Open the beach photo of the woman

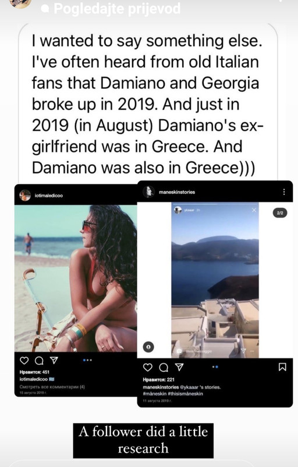pos(76,278)
